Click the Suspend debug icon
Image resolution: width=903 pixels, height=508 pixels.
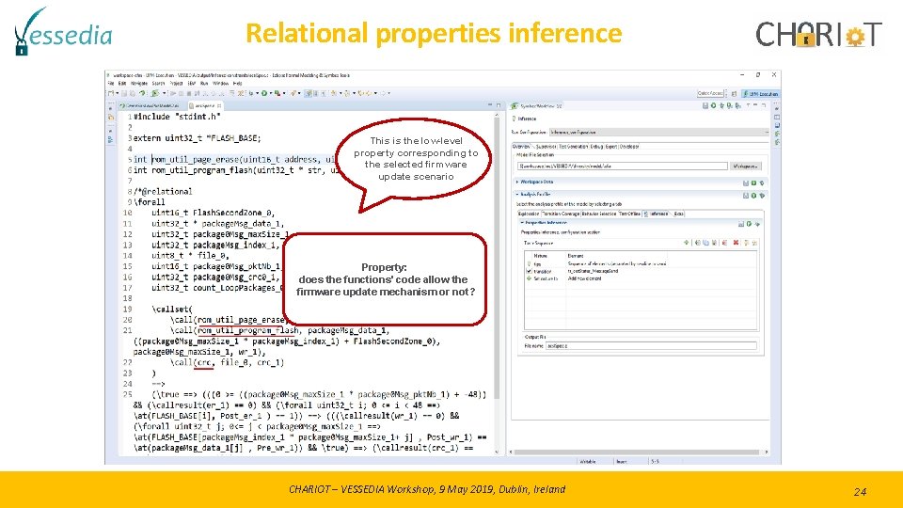181,93
